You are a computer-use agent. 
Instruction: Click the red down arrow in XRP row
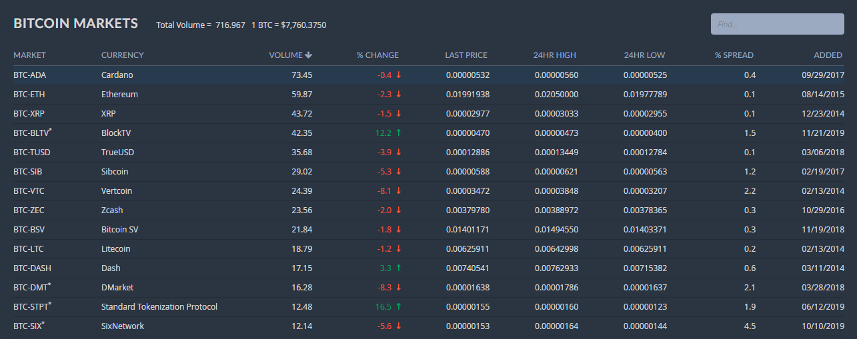point(399,114)
